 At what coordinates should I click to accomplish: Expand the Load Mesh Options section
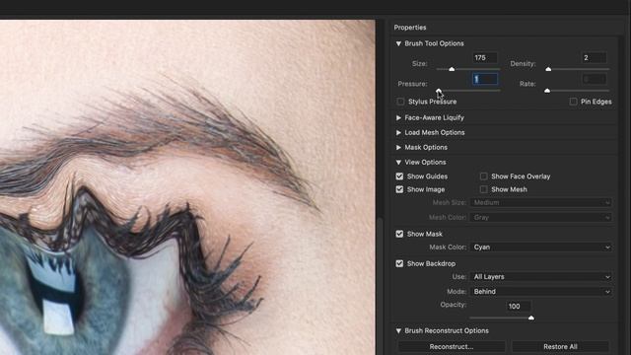click(398, 132)
